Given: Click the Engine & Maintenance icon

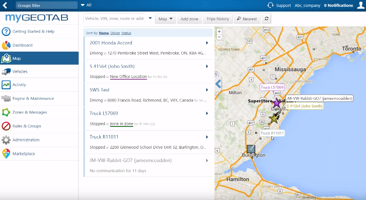Looking at the screenshot, I should pos(6,99).
